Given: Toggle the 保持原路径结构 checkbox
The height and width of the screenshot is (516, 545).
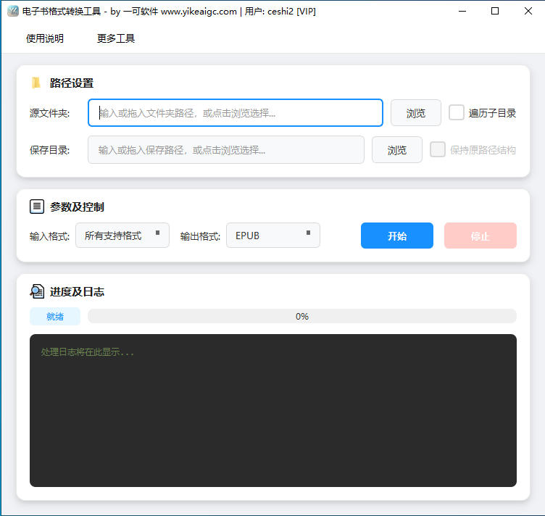Looking at the screenshot, I should (438, 149).
